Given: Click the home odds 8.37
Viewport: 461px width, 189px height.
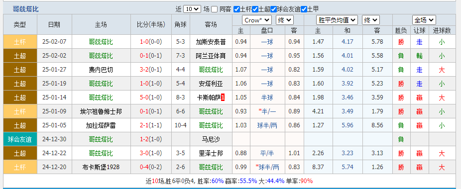Looking at the screenshot, I should 318,167.
